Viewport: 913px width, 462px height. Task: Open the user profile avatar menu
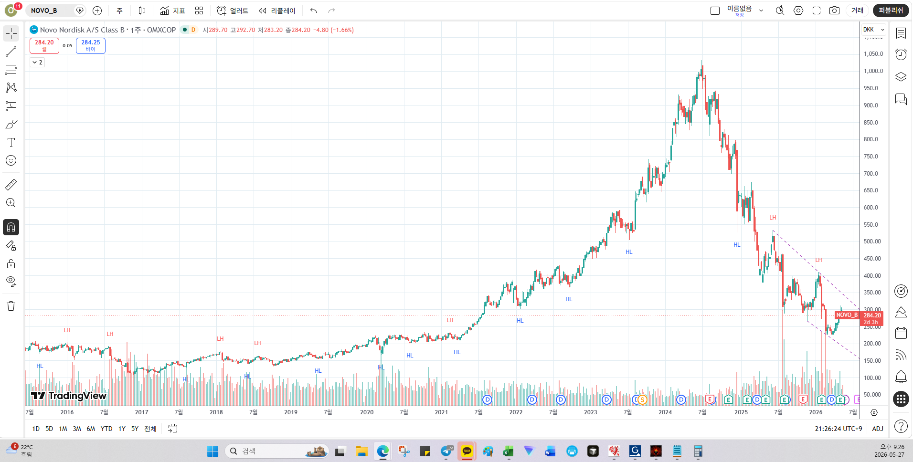point(11,10)
